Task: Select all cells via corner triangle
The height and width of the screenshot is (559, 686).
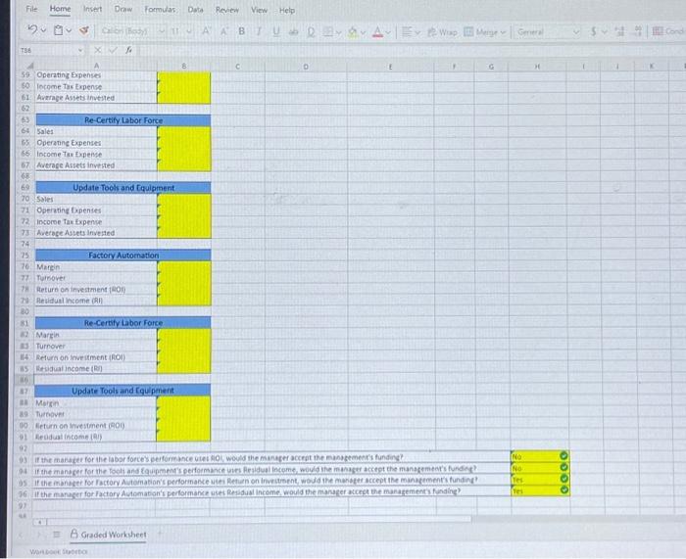Action: [x=29, y=66]
